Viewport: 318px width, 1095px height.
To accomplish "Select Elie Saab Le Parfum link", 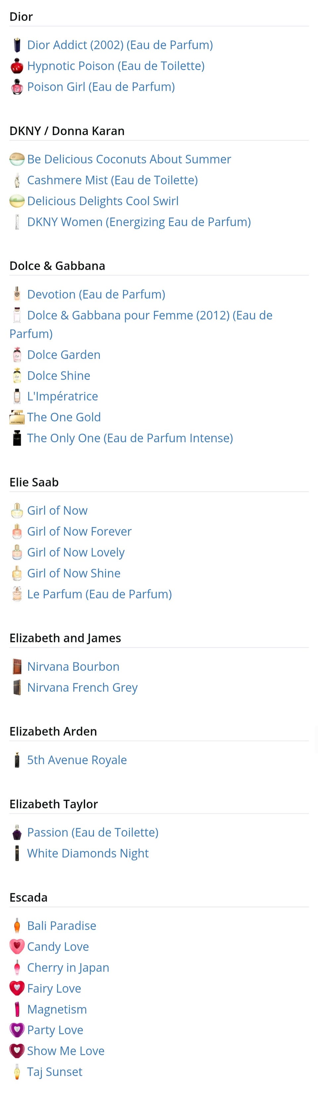I will coord(99,594).
